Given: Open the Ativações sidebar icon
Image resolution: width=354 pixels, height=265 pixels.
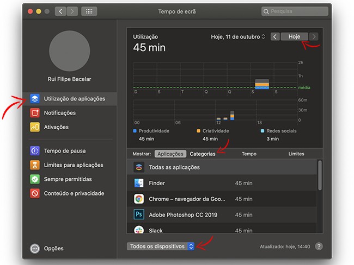Looking at the screenshot, I should (35, 127).
